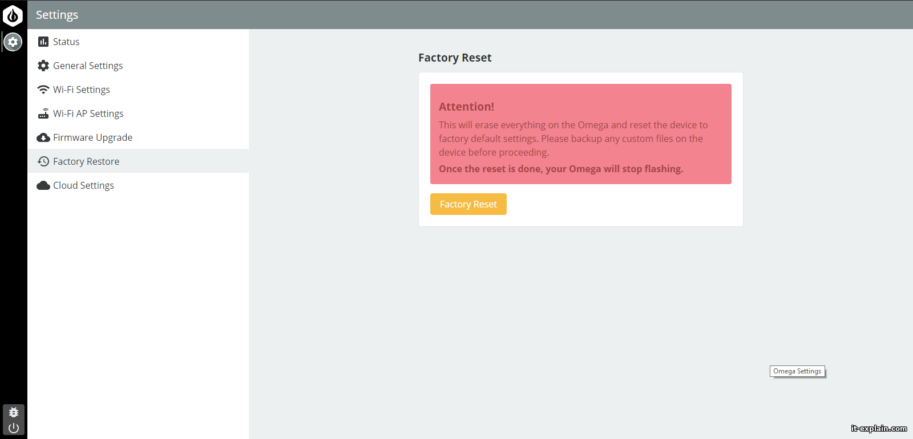Click the router icon beside Wi-Fi AP Settings

point(43,113)
